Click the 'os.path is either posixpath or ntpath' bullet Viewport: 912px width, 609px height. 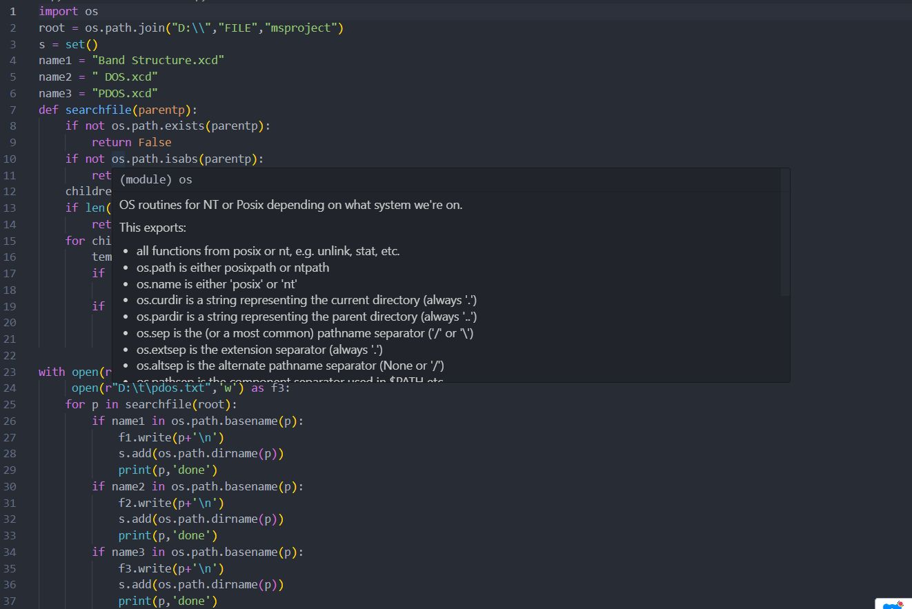pos(232,268)
